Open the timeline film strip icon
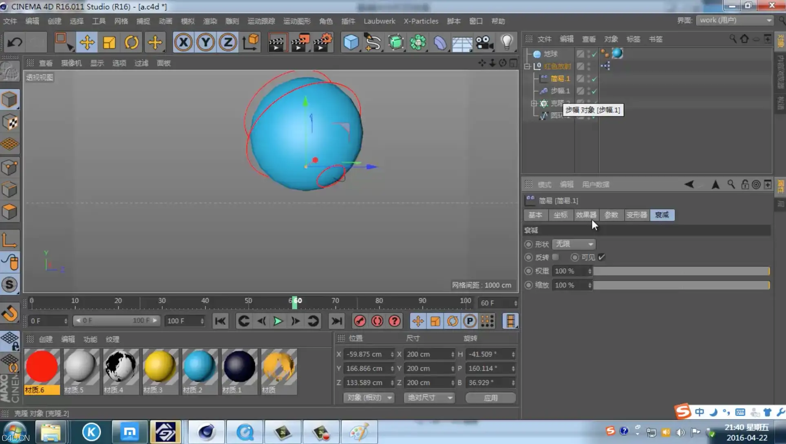Viewport: 786px width, 444px height. point(510,321)
